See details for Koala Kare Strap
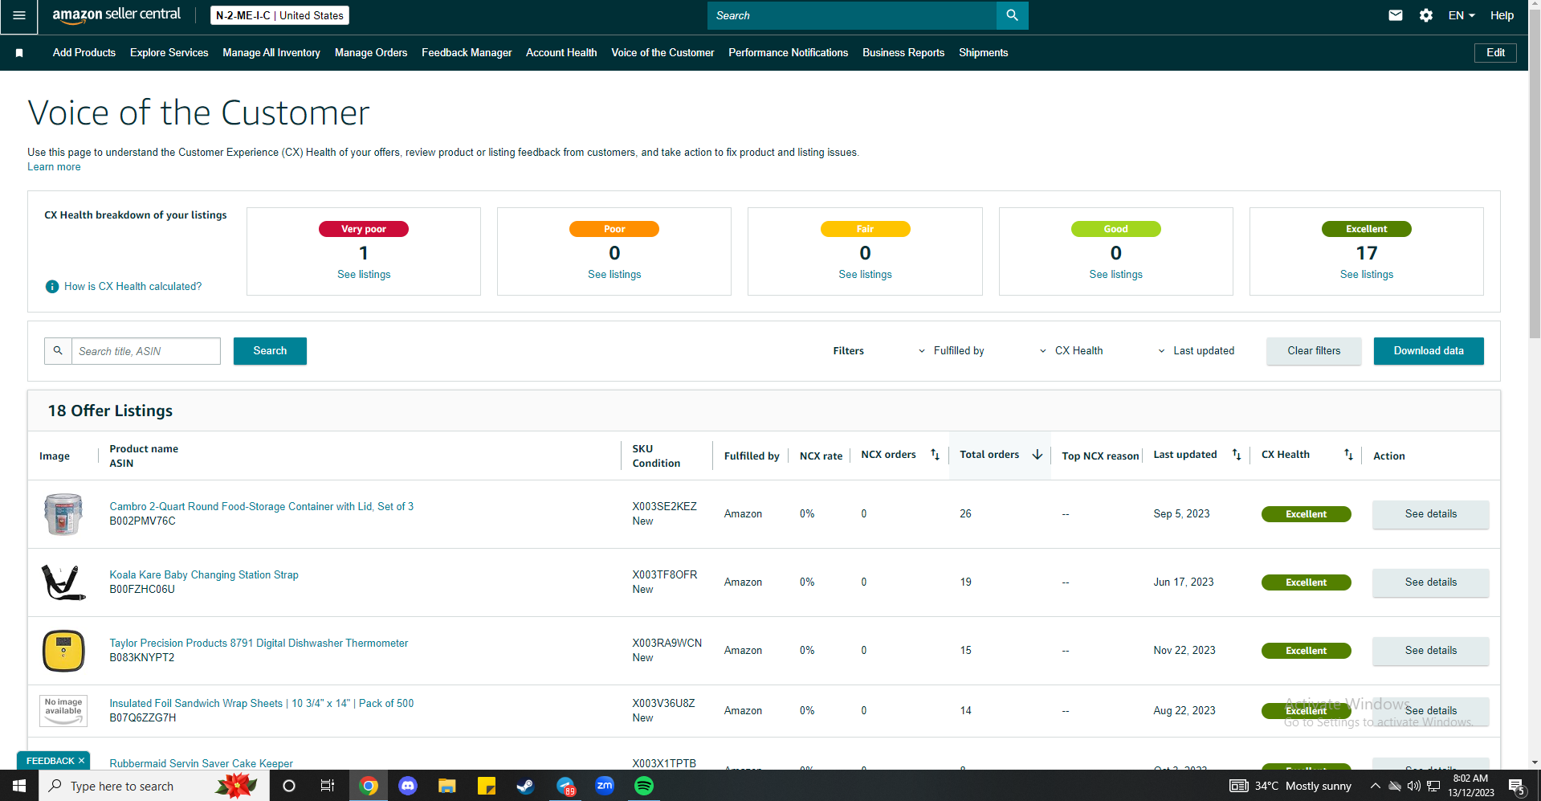The image size is (1541, 801). pyautogui.click(x=1430, y=582)
